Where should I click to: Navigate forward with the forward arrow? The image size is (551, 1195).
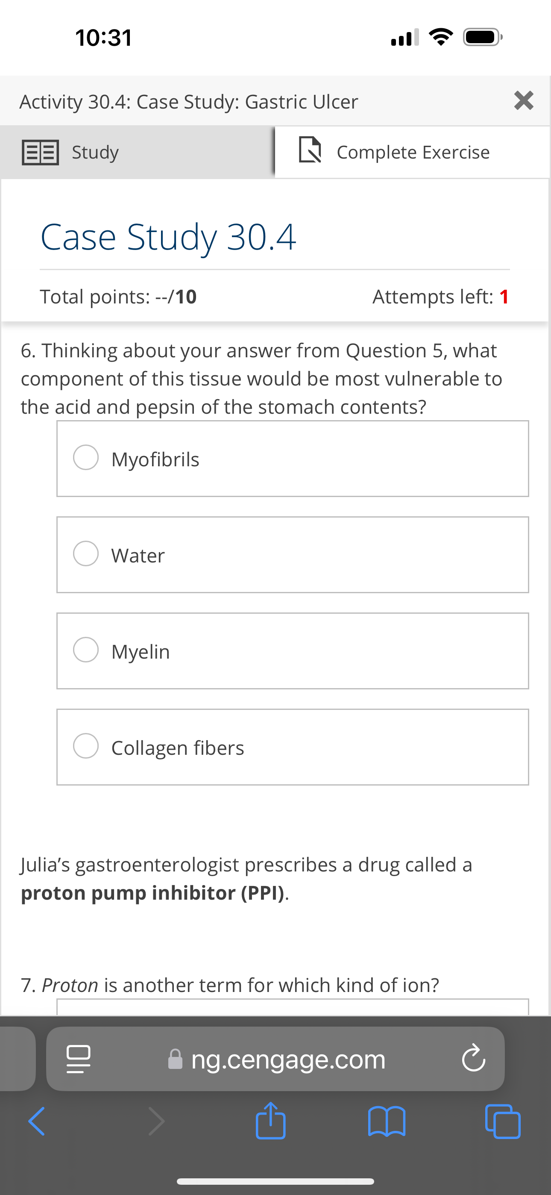(156, 1122)
